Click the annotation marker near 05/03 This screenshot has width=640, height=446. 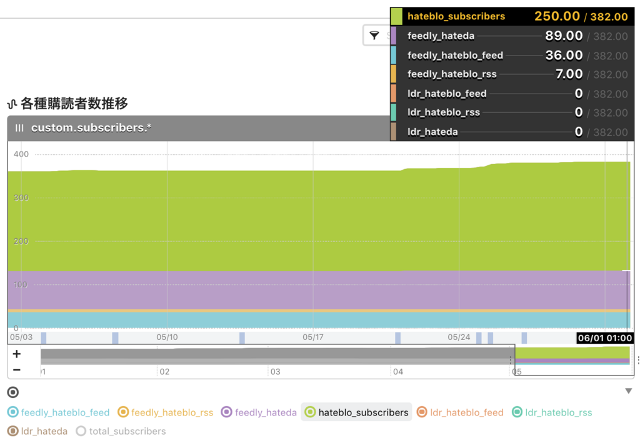pos(44,337)
